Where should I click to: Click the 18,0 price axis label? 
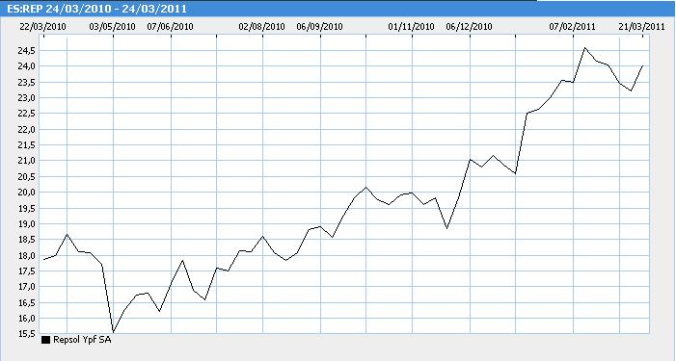26,255
